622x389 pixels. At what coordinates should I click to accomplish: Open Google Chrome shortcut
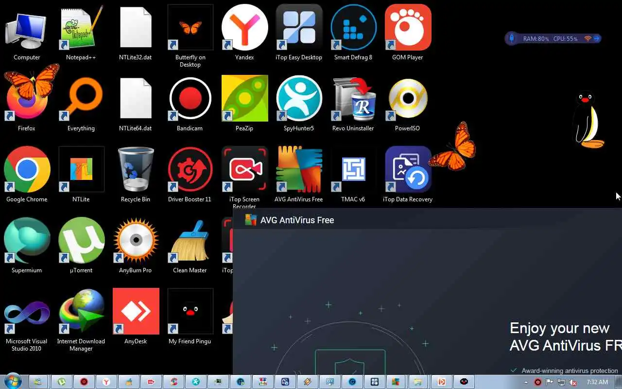click(x=27, y=175)
